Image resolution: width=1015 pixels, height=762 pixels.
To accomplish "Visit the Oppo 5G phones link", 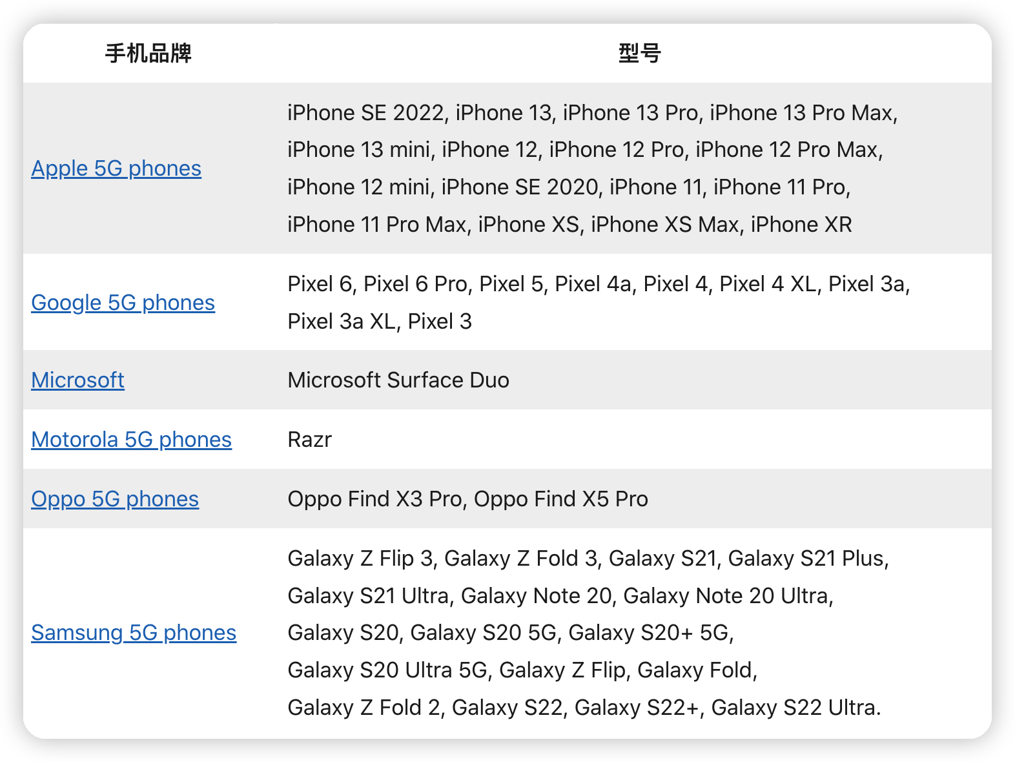I will (x=115, y=499).
